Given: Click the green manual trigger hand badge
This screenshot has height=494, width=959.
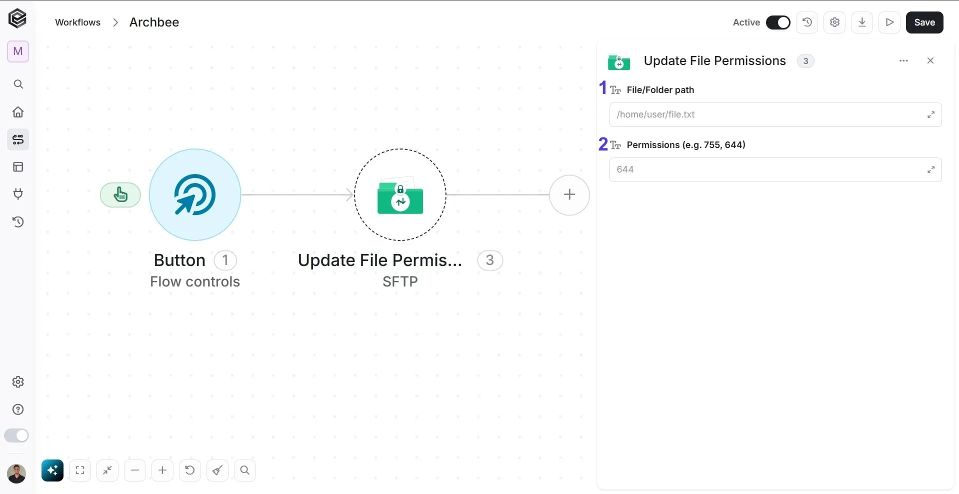Looking at the screenshot, I should pyautogui.click(x=120, y=194).
